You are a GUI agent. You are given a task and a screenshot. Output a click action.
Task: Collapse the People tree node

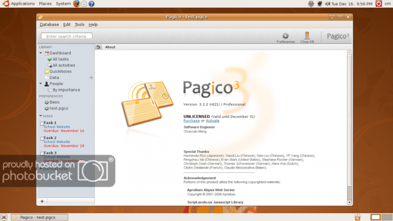tap(41, 84)
